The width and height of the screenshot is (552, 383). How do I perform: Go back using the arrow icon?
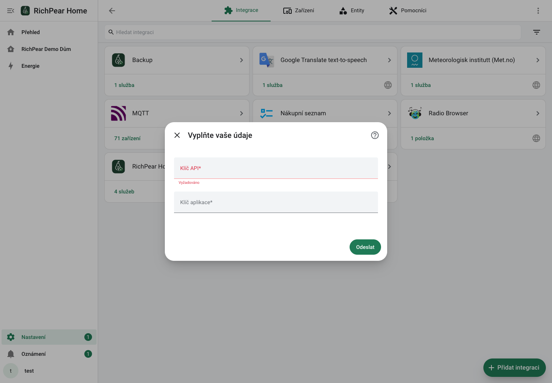[x=112, y=11]
